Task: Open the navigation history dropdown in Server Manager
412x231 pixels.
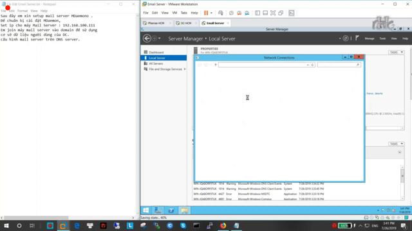Action: click(160, 38)
